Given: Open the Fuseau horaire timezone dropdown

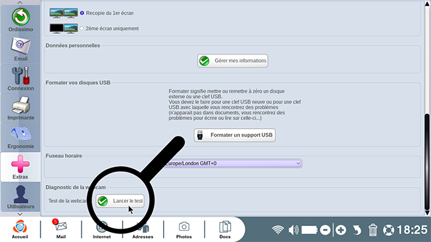Looking at the screenshot, I should [233, 163].
